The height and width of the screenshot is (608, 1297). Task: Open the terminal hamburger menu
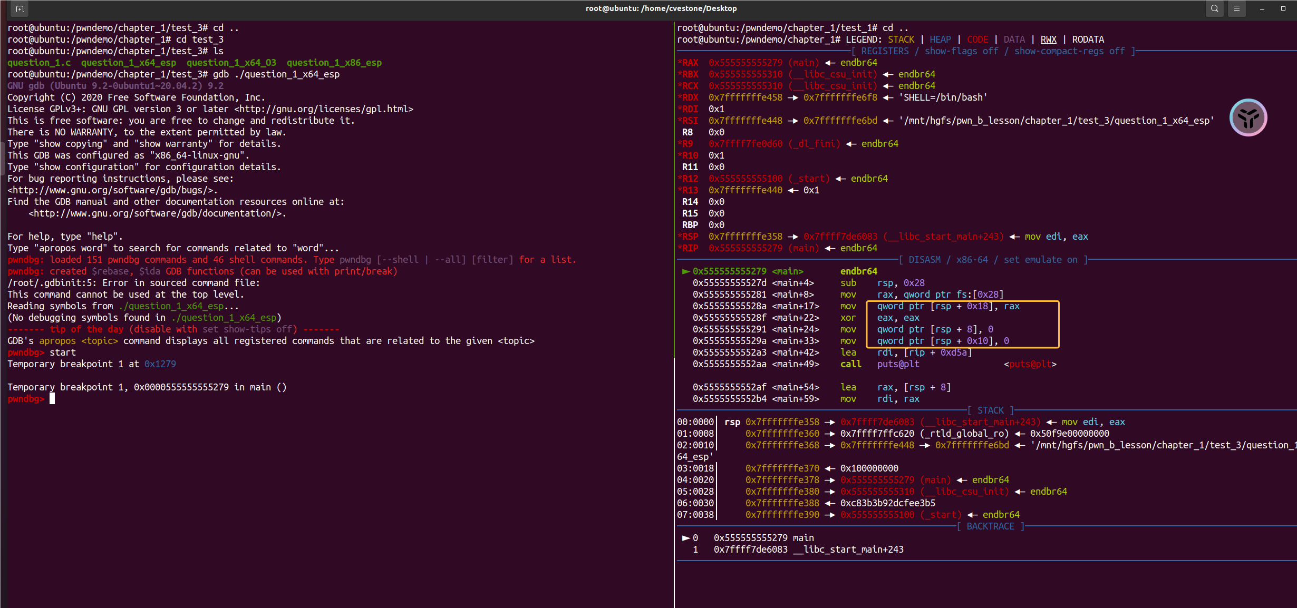pos(1237,8)
